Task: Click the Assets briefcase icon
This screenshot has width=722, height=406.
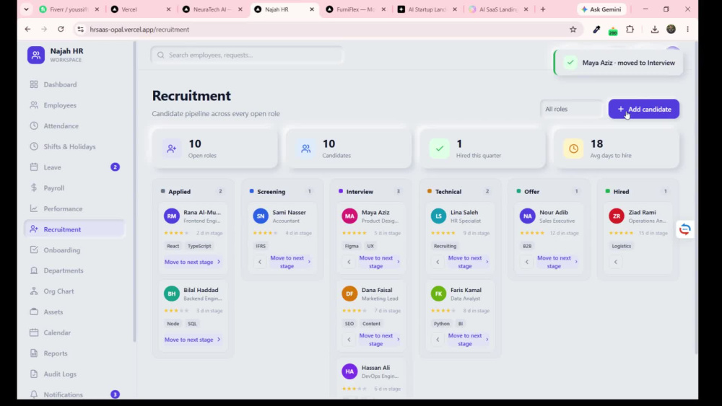Action: 34,312
